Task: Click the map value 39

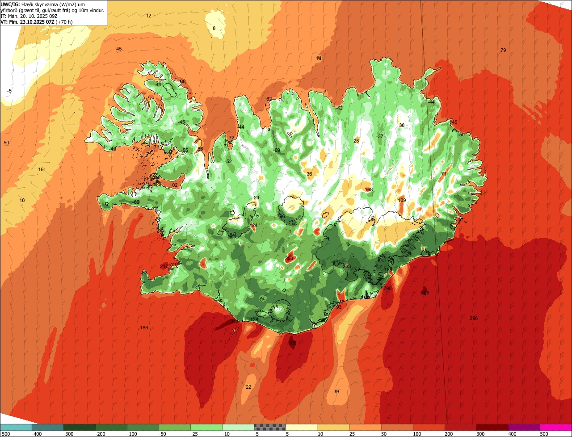Action: tap(336, 391)
